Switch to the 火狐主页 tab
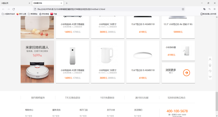Screen dimensions: 218x117 [x=15, y=3]
